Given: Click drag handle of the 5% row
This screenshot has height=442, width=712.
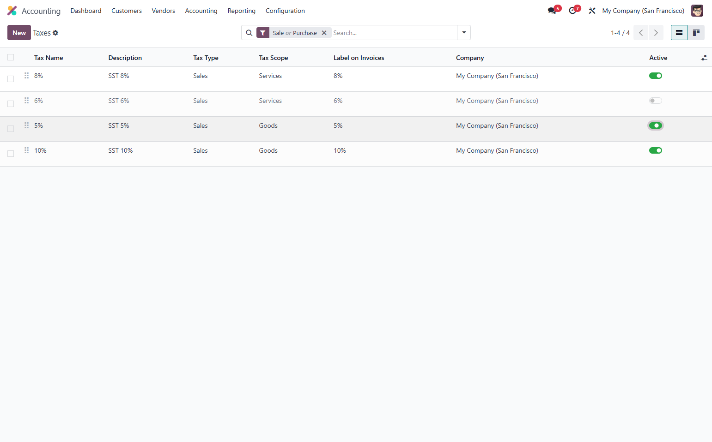Looking at the screenshot, I should point(27,125).
